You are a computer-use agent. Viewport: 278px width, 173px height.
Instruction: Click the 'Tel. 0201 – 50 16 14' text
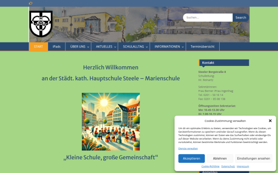(211, 95)
